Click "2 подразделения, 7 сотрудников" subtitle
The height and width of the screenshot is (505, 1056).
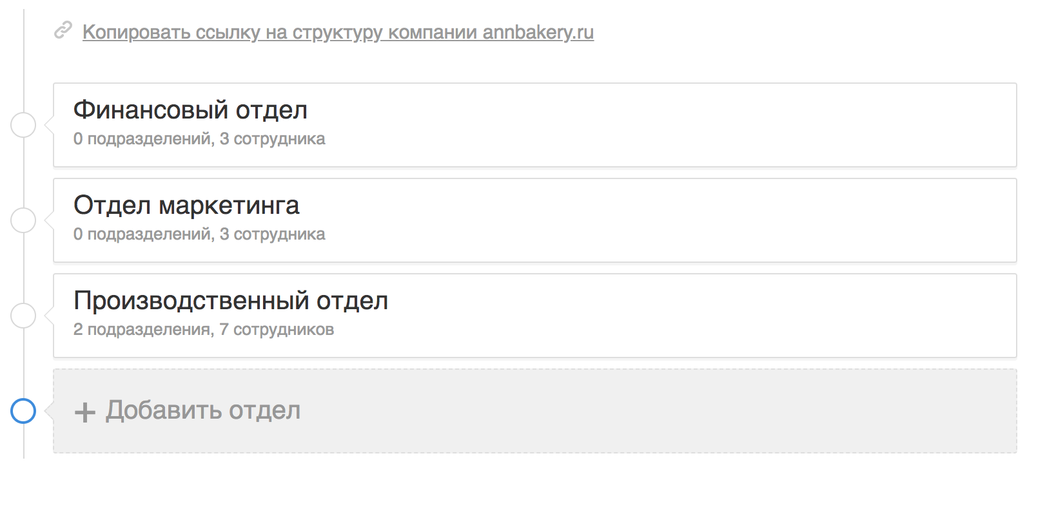tap(204, 330)
